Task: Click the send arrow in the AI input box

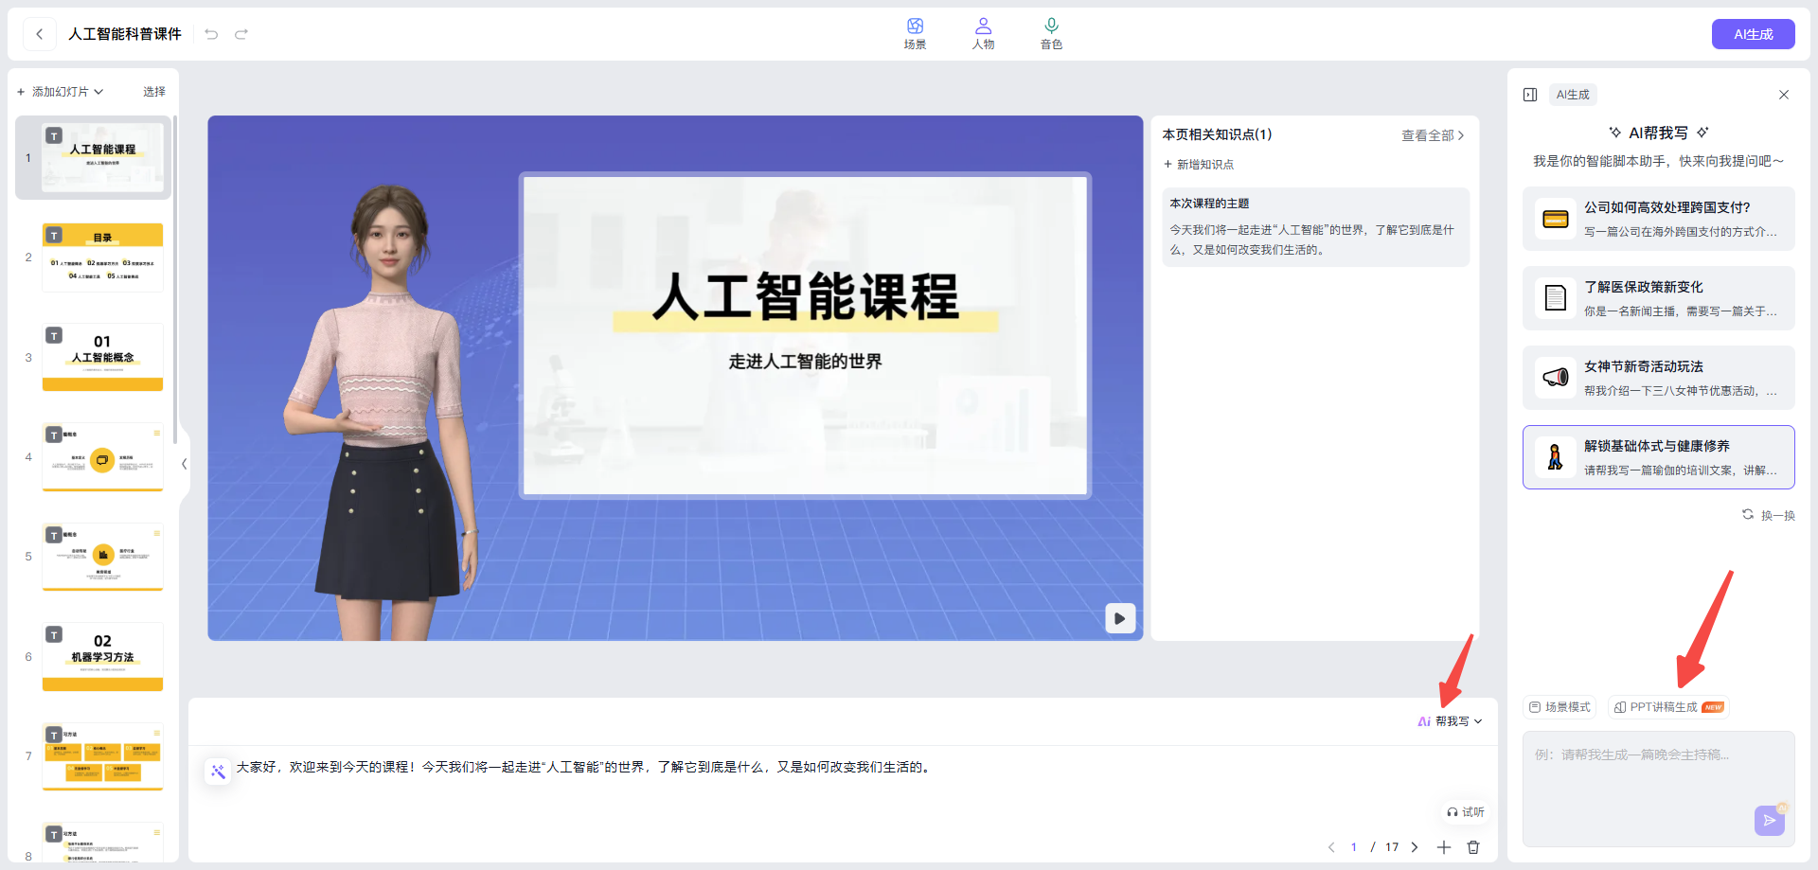Action: tap(1768, 821)
